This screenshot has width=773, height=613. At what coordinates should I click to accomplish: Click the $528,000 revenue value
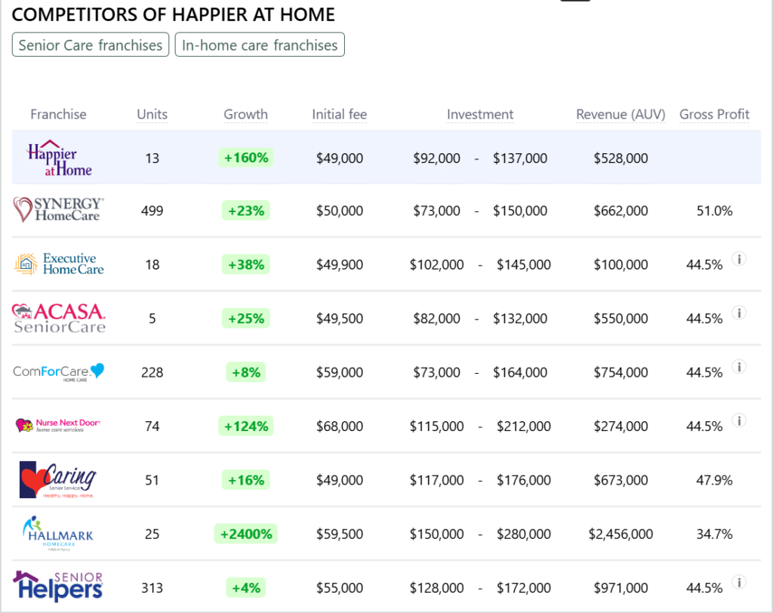click(x=621, y=159)
